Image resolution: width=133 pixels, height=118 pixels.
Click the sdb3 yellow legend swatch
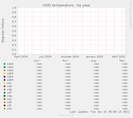point(5,74)
